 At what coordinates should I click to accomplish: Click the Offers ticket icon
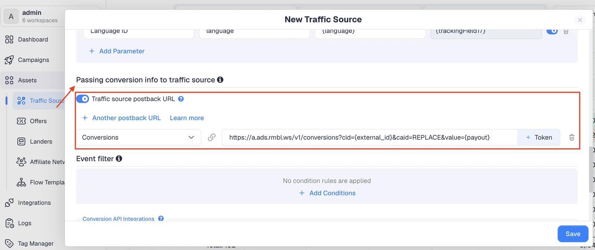coord(22,121)
